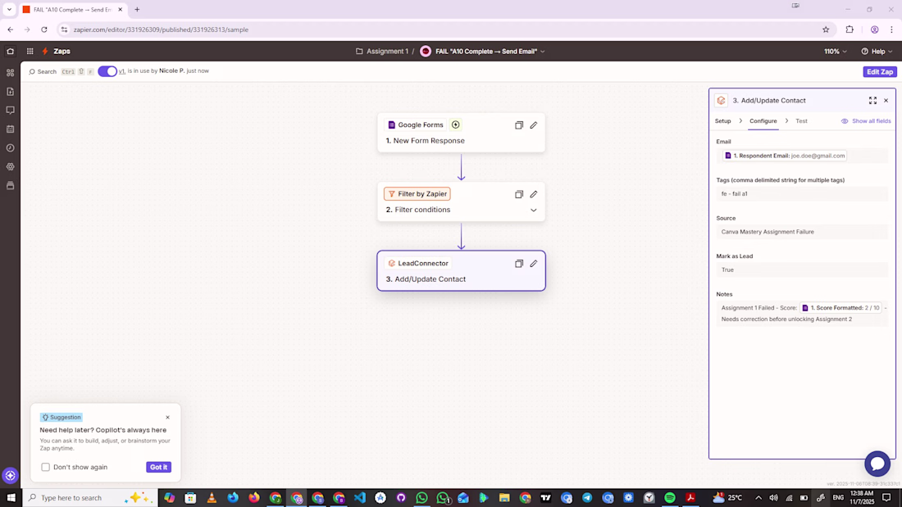The height and width of the screenshot is (507, 902).
Task: Toggle Show all fields
Action: coord(866,121)
